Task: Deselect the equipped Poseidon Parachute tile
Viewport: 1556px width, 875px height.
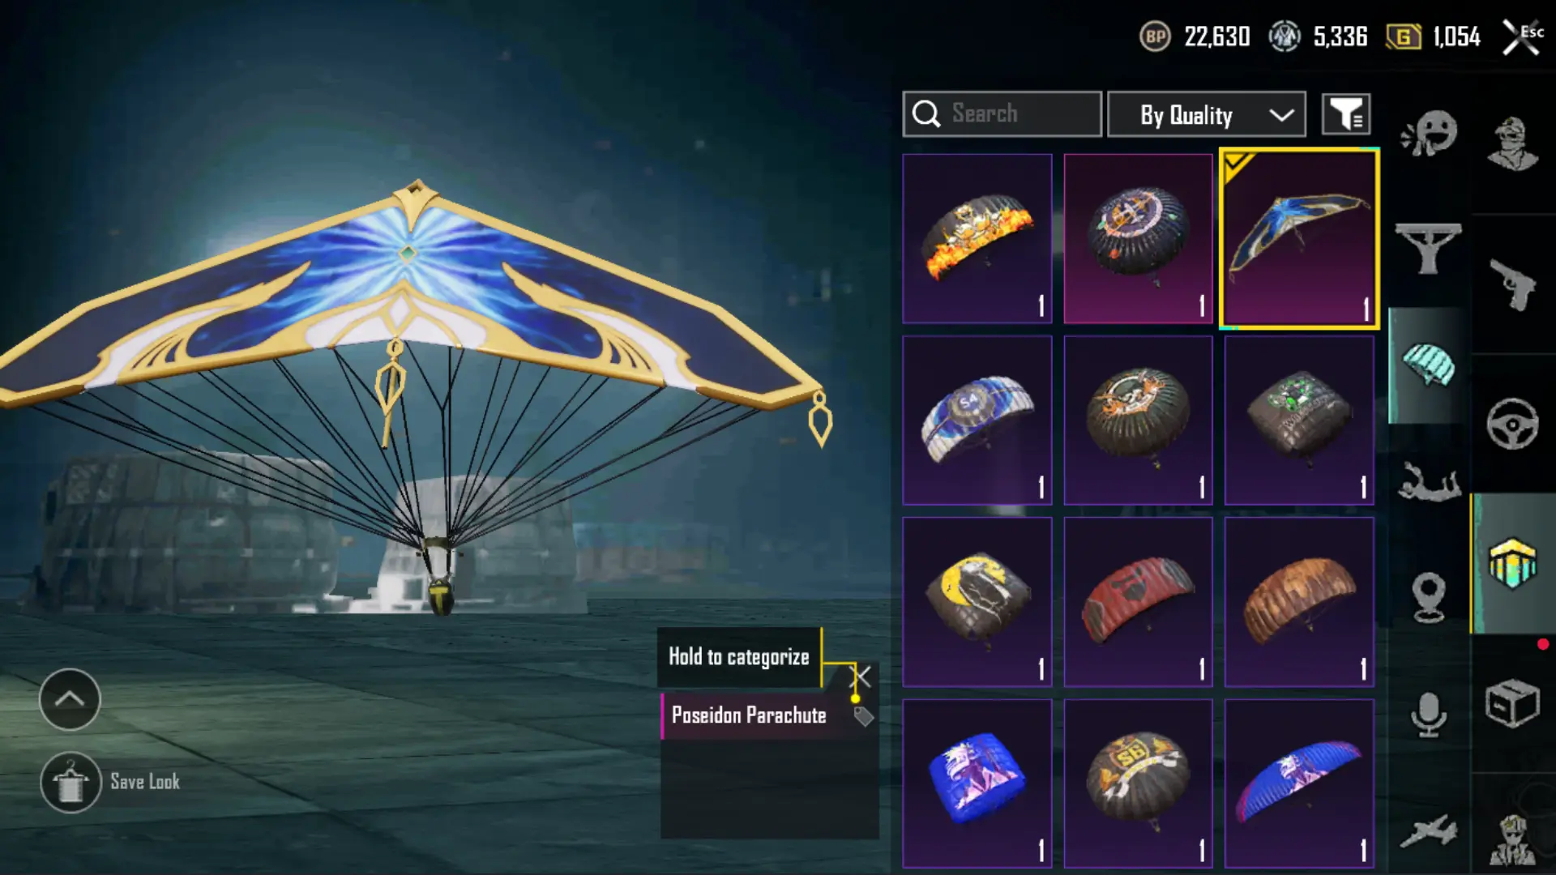Action: click(1299, 239)
